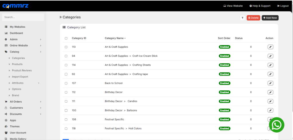Click the All Orders cart icon

point(6,102)
